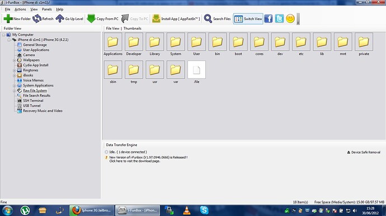Image resolution: width=386 pixels, height=216 pixels.
Task: Toggle Switch View mode
Action: pos(248,18)
